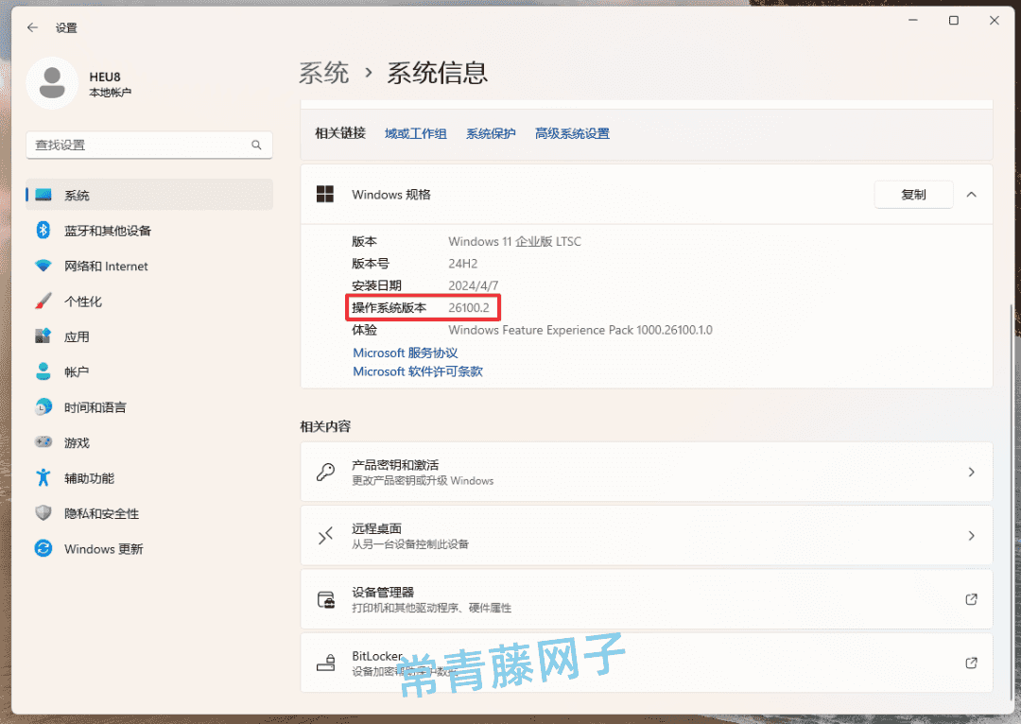Screen dimensions: 1021x724
Task: Click the Bluetooth icon in sidebar
Action: point(43,230)
